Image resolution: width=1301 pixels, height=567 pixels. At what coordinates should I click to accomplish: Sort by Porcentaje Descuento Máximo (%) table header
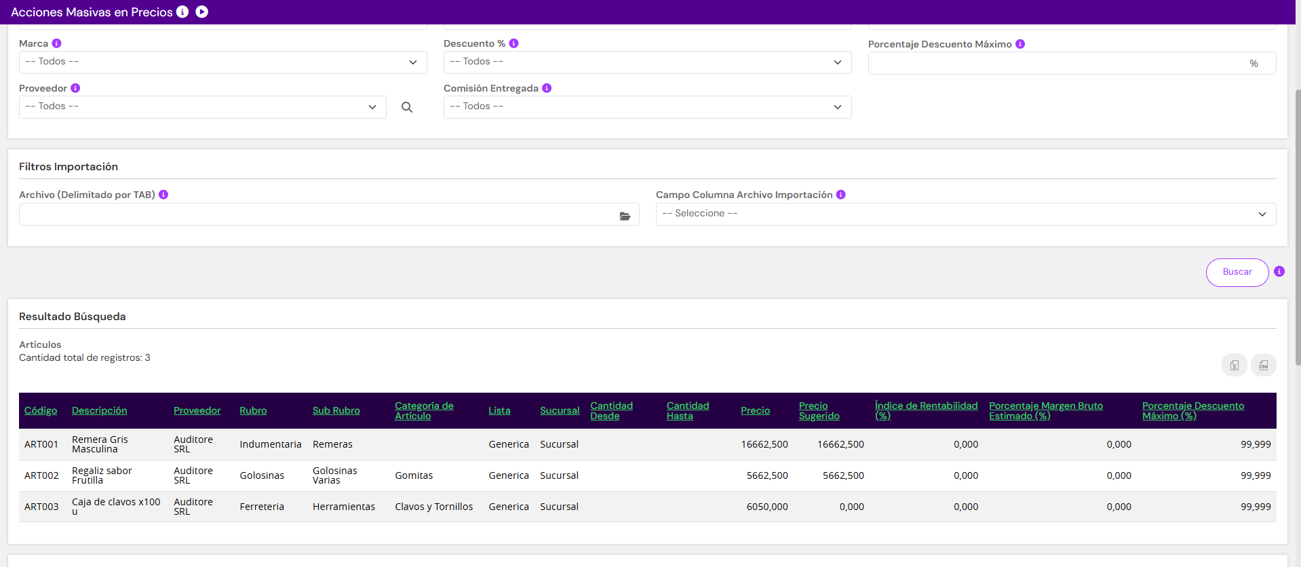1193,410
